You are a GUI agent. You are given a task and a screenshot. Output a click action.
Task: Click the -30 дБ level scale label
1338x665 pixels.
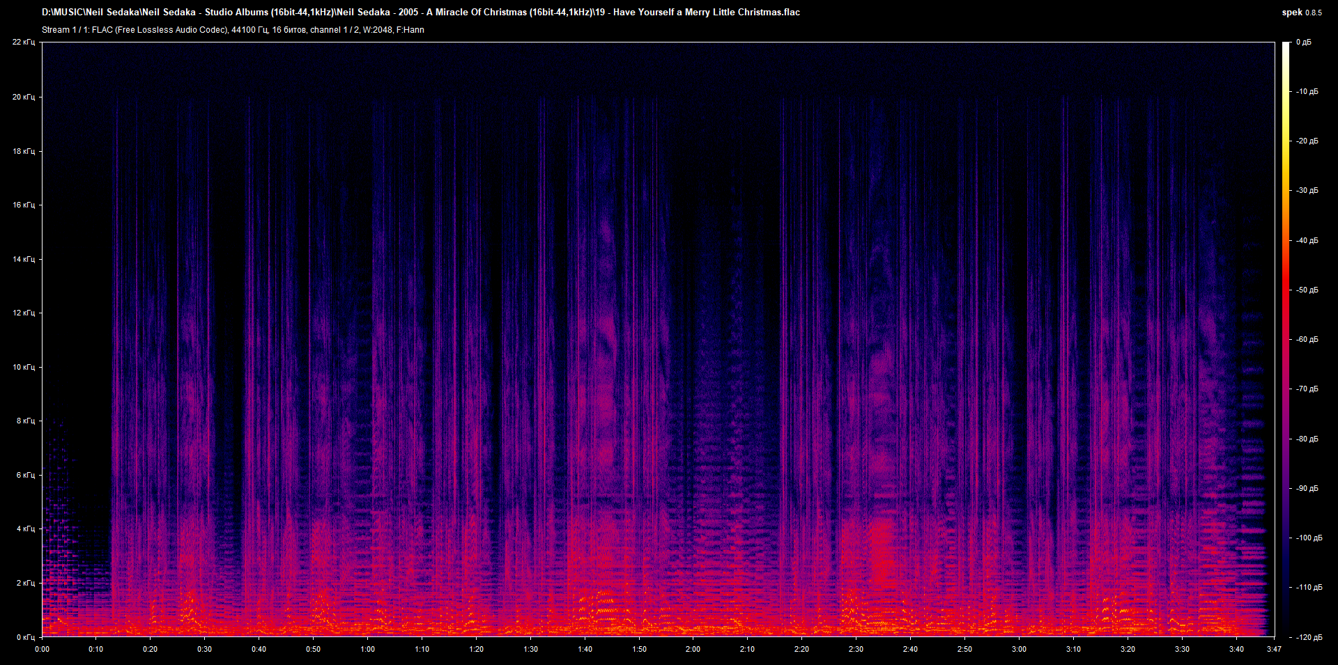point(1307,191)
